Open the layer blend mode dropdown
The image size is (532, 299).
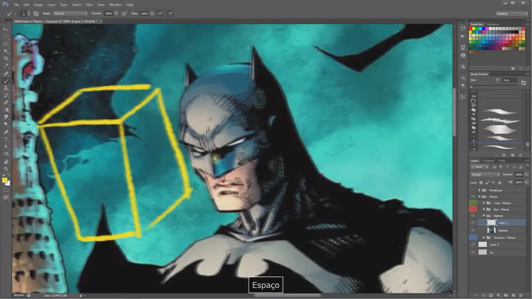(485, 174)
